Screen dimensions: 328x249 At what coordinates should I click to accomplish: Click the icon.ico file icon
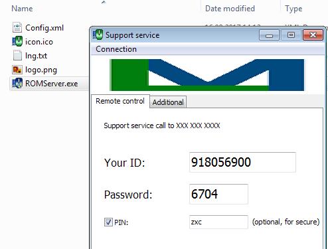point(17,41)
